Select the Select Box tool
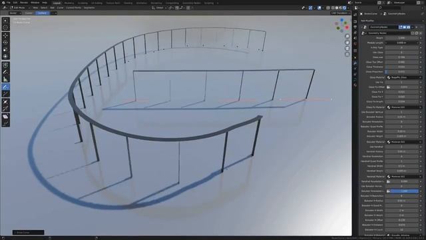Image resolution: width=426 pixels, height=240 pixels. coord(5,21)
